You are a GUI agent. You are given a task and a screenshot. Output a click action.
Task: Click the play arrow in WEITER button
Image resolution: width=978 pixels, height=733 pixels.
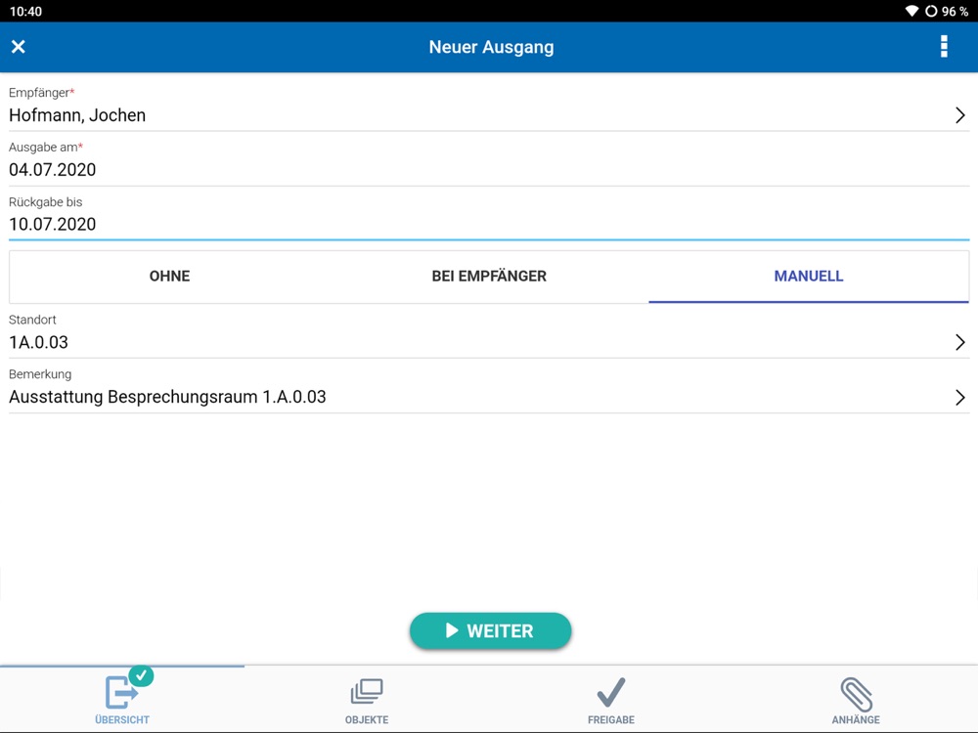(x=452, y=630)
